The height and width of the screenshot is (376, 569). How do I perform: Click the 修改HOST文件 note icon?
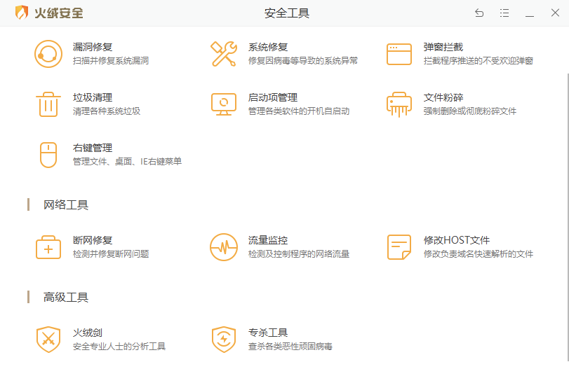[x=399, y=247]
